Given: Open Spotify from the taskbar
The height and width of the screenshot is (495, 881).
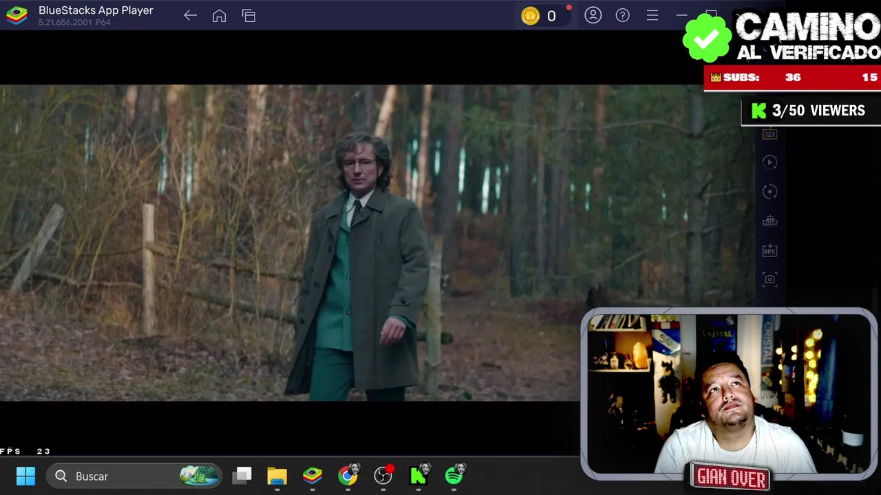Looking at the screenshot, I should click(x=454, y=476).
